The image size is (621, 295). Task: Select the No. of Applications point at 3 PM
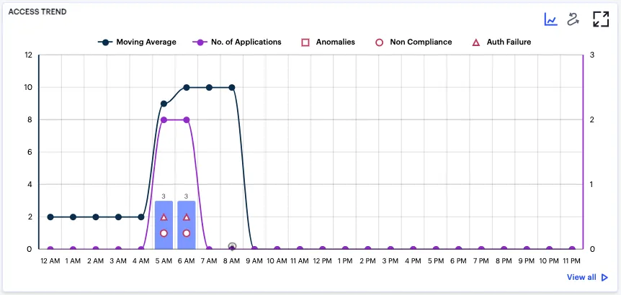[x=390, y=249]
